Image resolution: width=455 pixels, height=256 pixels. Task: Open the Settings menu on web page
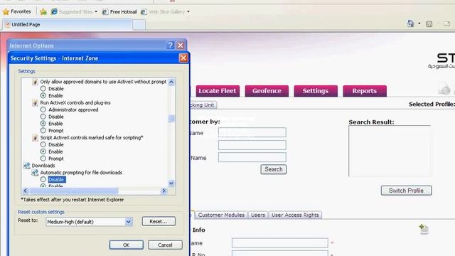click(316, 91)
